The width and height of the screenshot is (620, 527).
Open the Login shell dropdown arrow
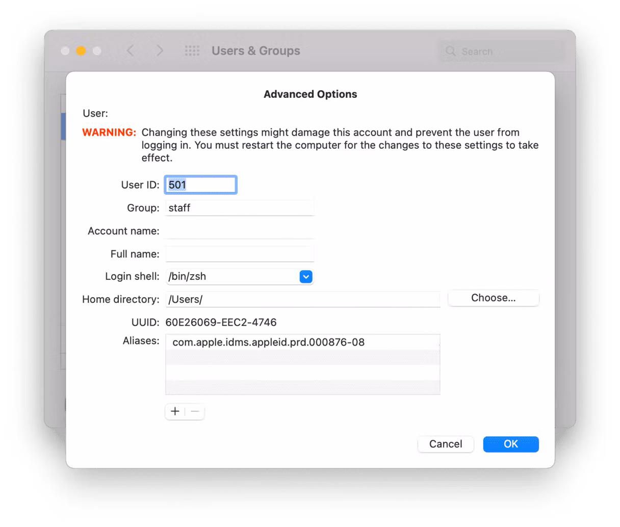tap(305, 277)
